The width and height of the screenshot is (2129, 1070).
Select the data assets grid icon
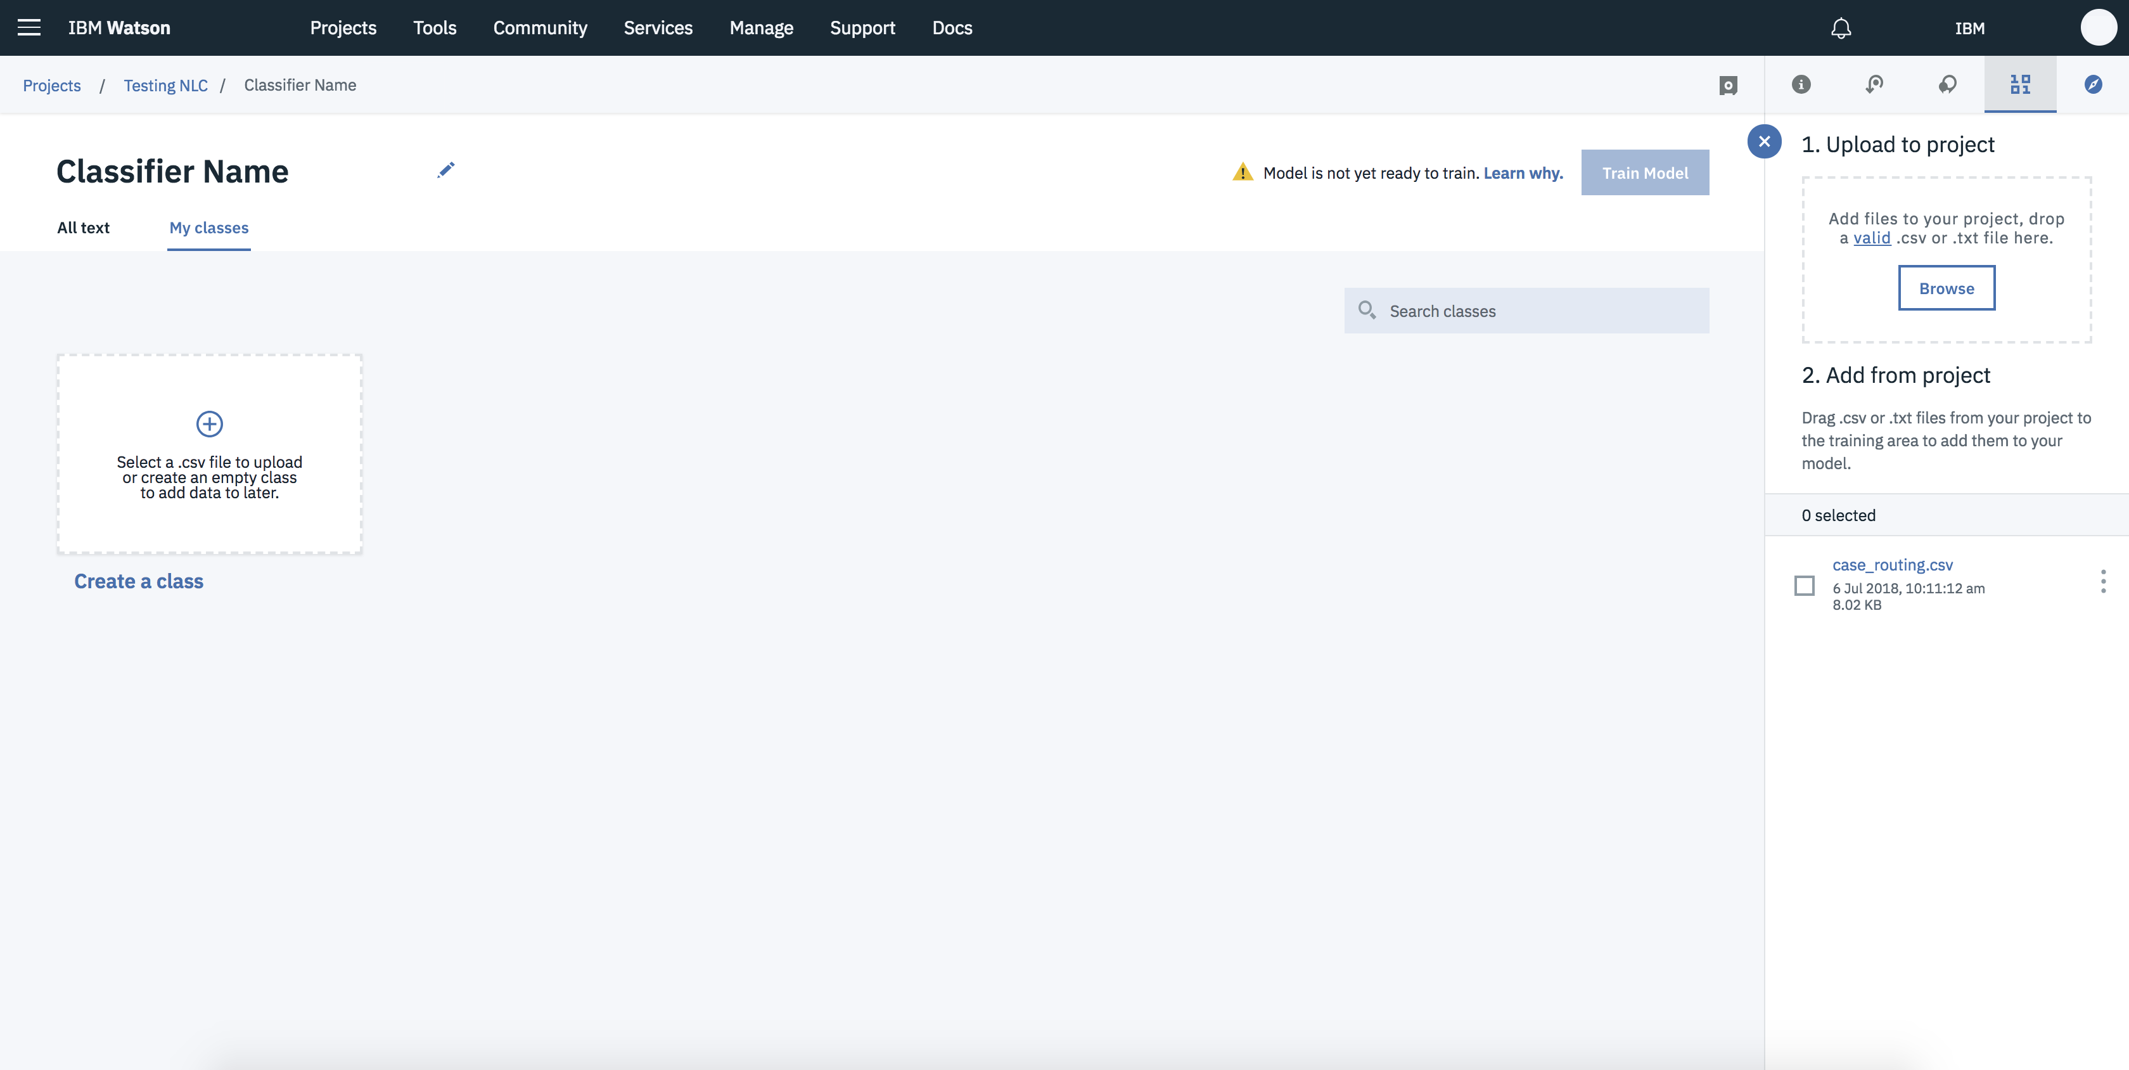(x=2020, y=84)
